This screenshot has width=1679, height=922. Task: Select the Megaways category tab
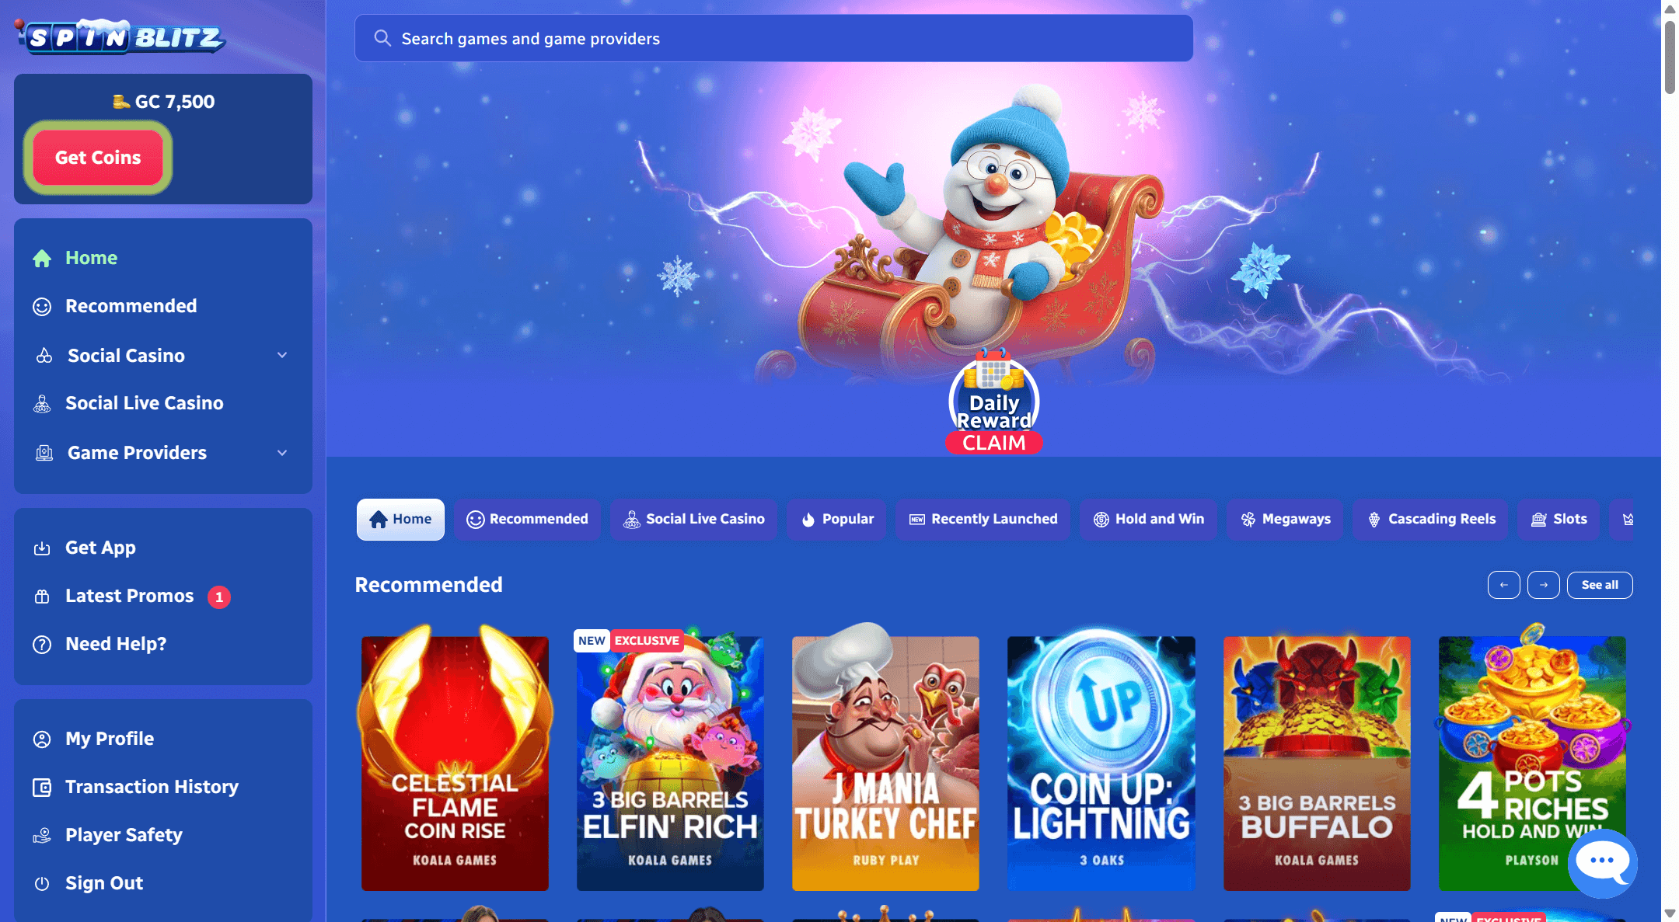click(x=1285, y=520)
